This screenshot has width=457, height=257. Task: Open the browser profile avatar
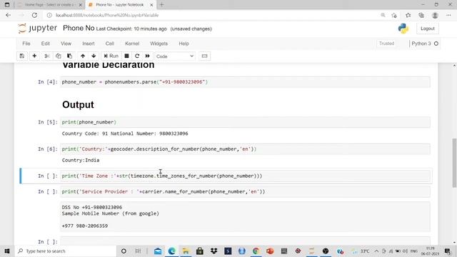click(x=435, y=15)
